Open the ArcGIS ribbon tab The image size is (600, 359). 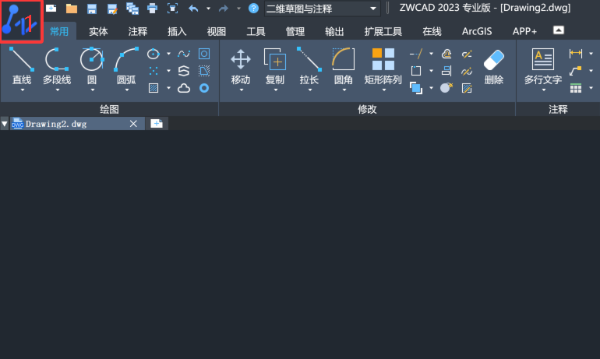pyautogui.click(x=477, y=31)
